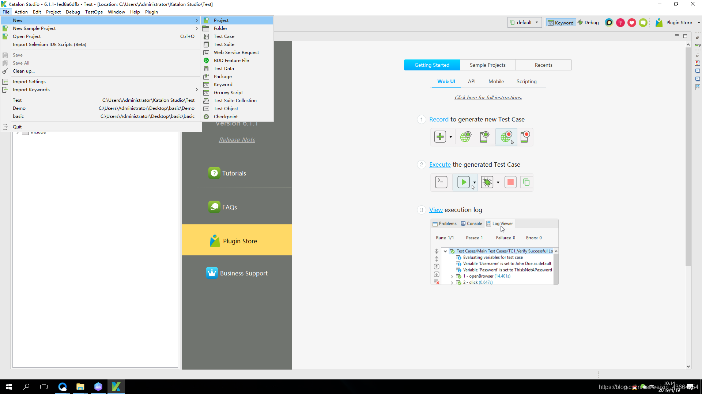Select Test Case in the New submenu
Viewport: 702px width, 394px height.
click(237, 36)
